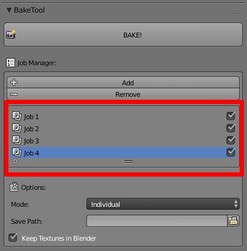Start baking with the BAKE! button
247x251 pixels.
pyautogui.click(x=123, y=34)
